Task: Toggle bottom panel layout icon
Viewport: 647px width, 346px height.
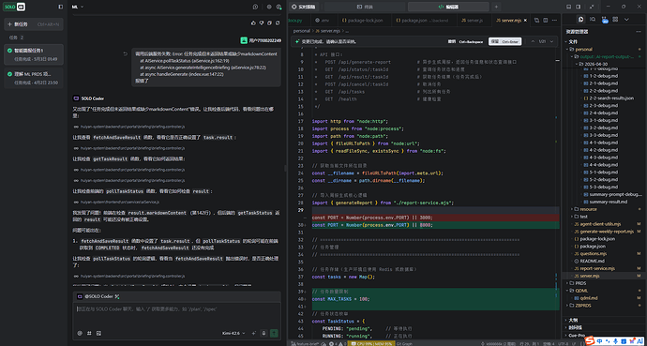Action: [568, 7]
